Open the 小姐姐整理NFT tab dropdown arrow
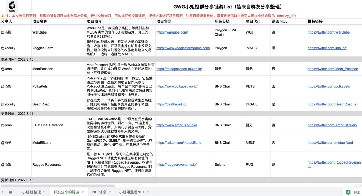 [x=148, y=192]
